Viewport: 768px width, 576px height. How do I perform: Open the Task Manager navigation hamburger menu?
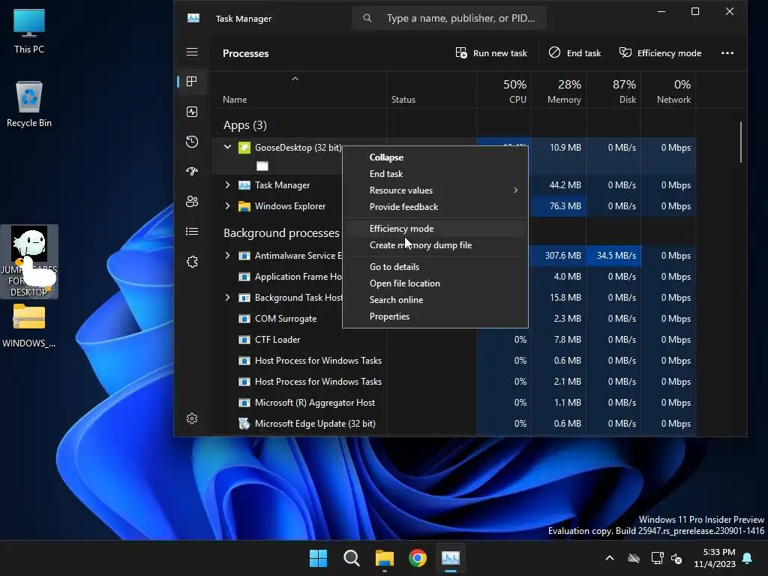[192, 52]
